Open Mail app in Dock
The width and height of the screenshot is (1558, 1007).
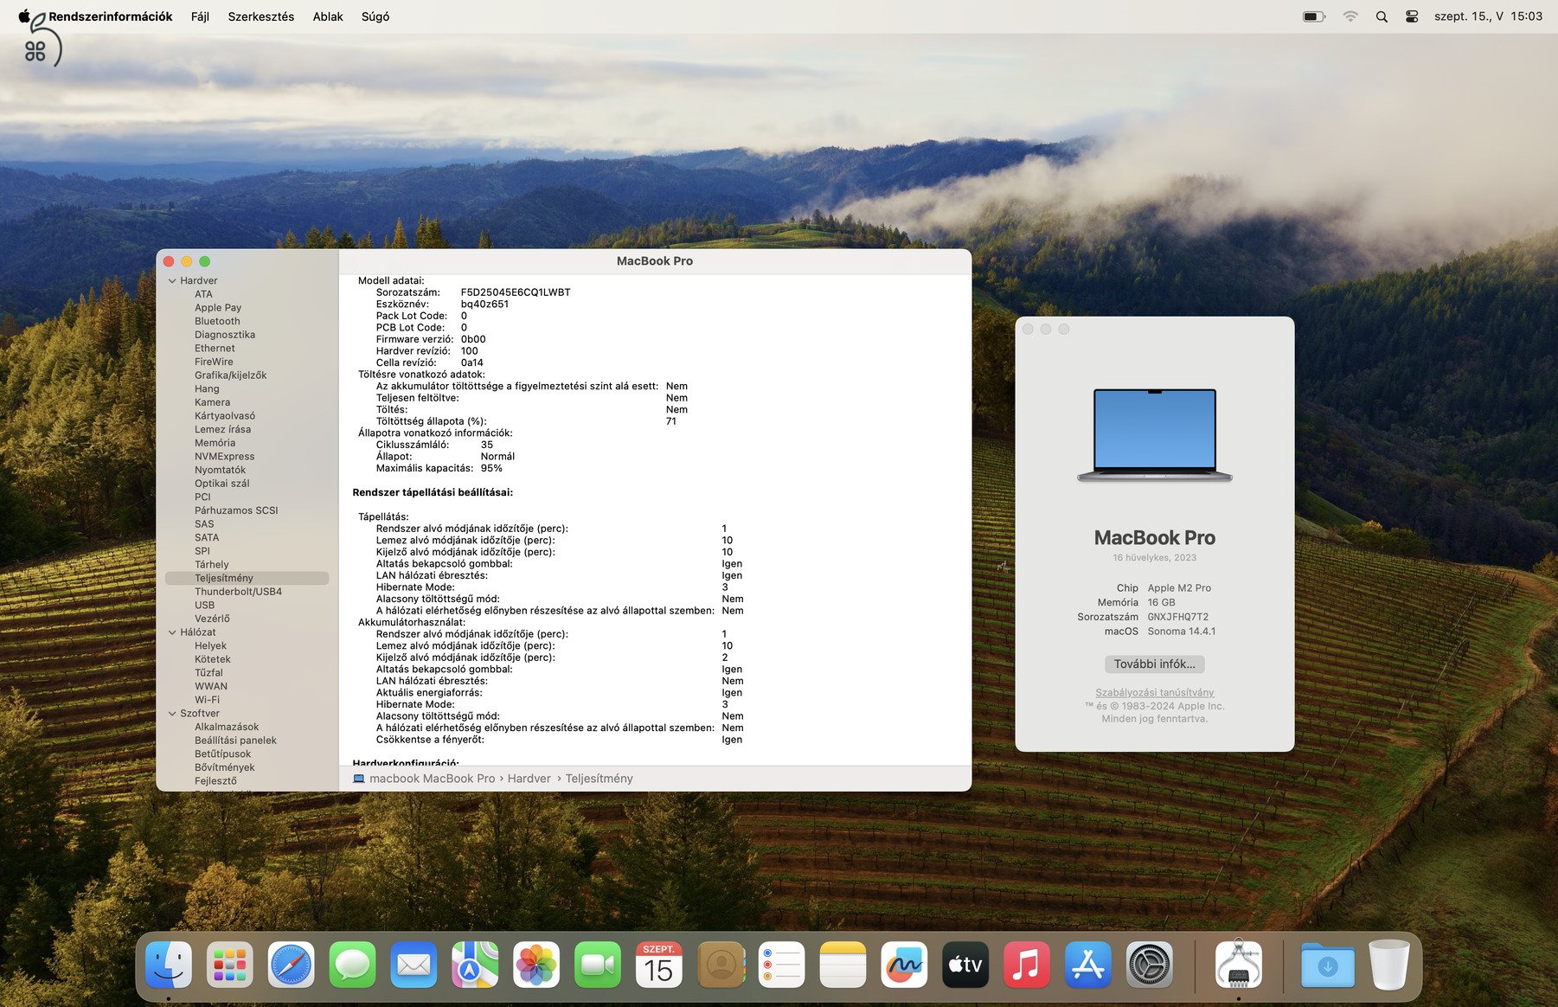414,965
